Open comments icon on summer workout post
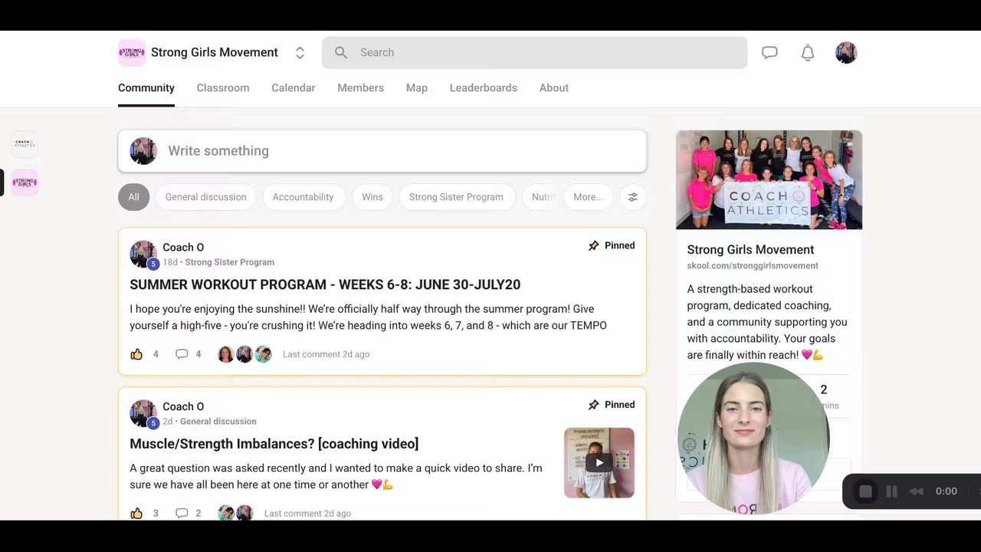The height and width of the screenshot is (552, 981). pyautogui.click(x=182, y=354)
